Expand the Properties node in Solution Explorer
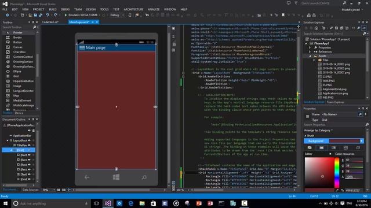 click(x=310, y=47)
